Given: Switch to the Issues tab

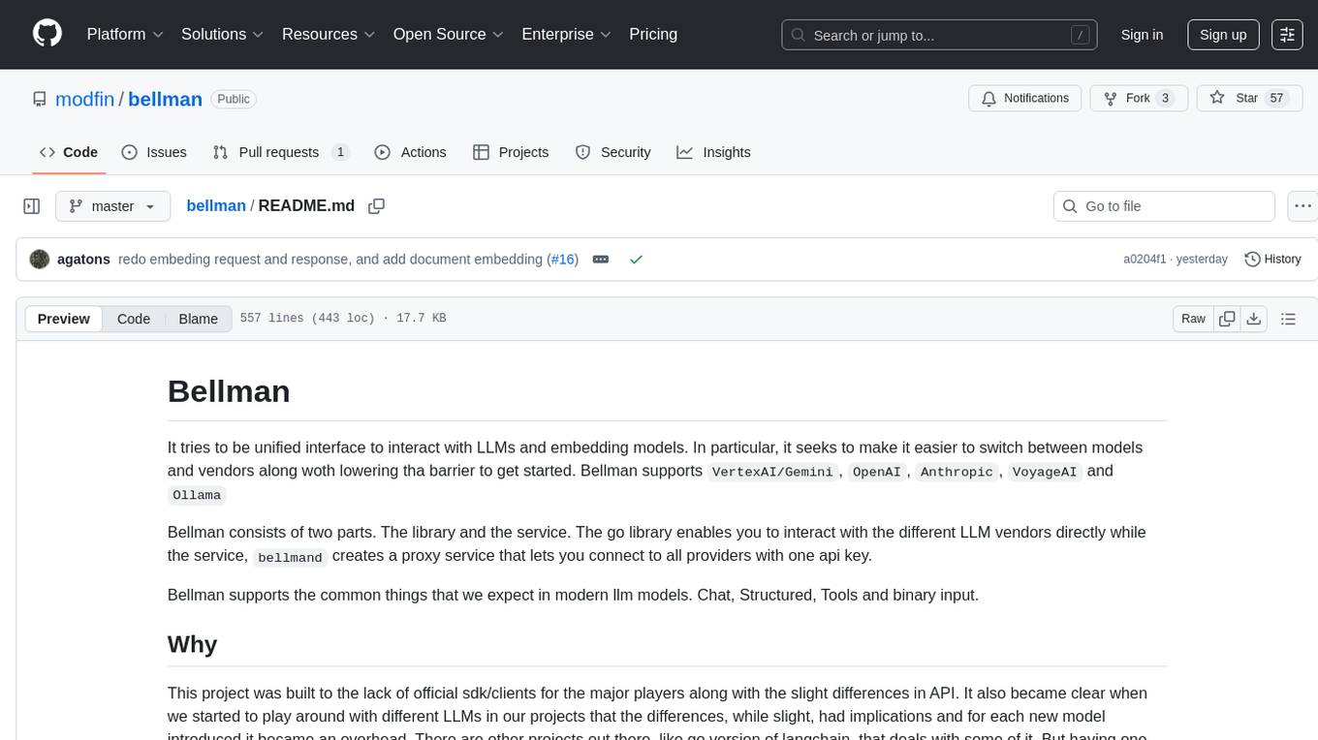Looking at the screenshot, I should coord(154,152).
